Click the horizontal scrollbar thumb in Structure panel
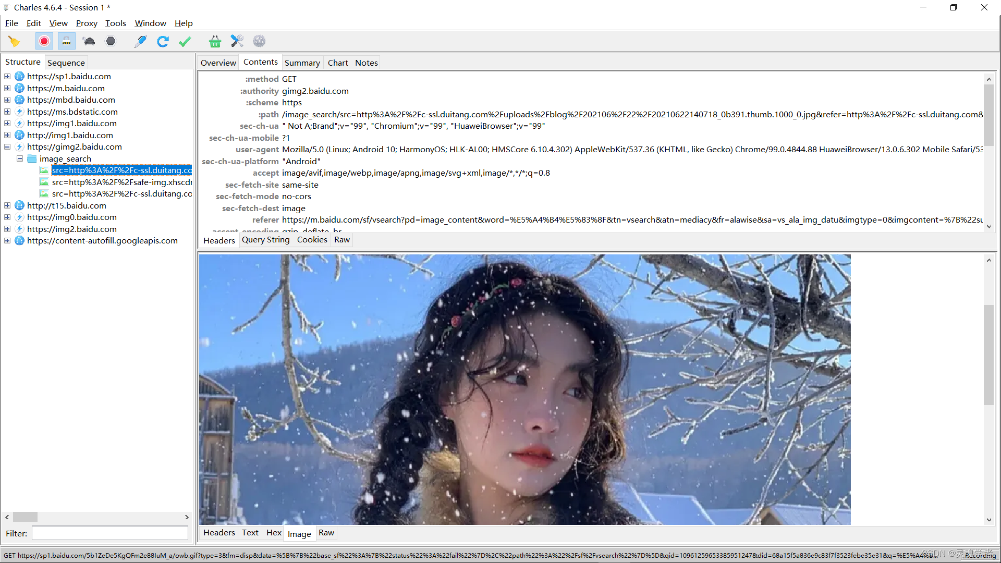Image resolution: width=1001 pixels, height=563 pixels. click(x=25, y=517)
